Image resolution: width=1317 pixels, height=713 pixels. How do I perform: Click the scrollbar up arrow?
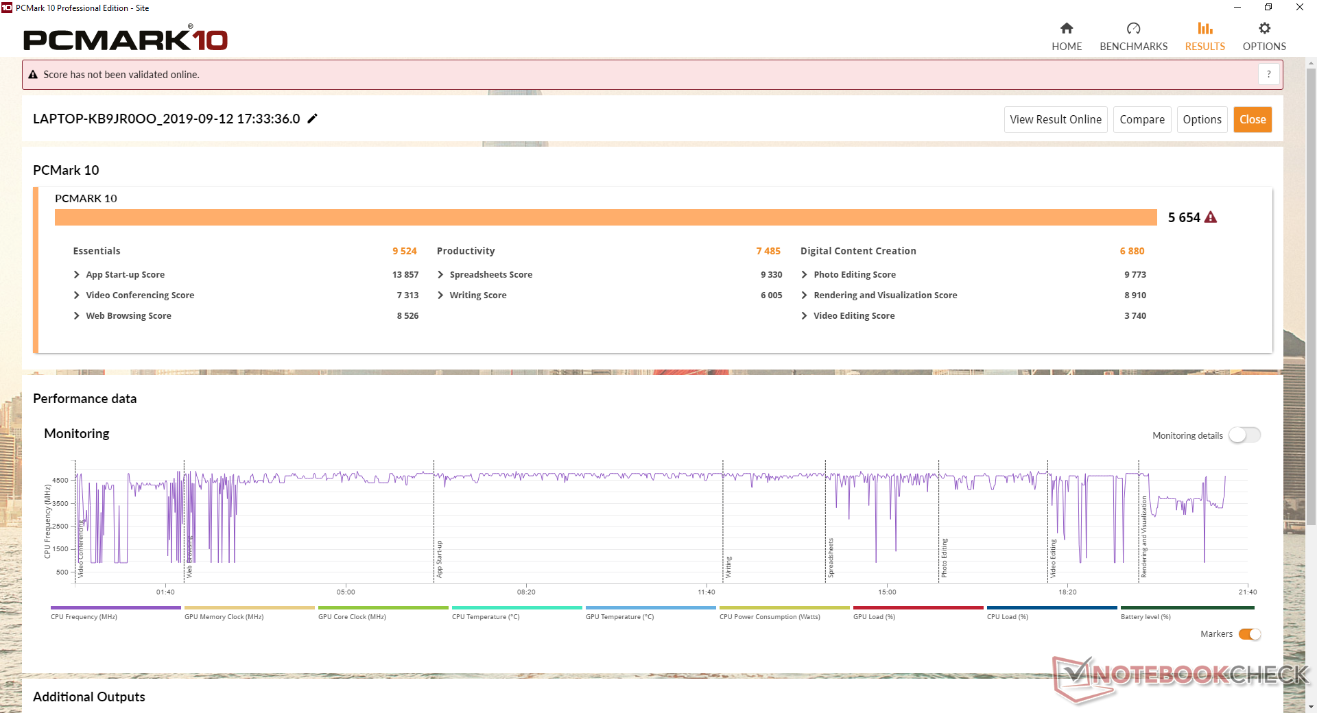[1311, 63]
